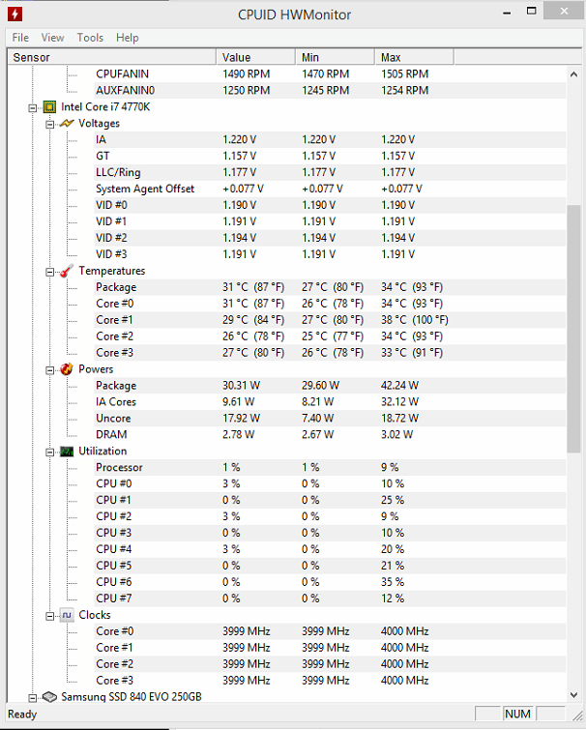The height and width of the screenshot is (730, 586).
Task: Open the File menu
Action: tap(20, 38)
